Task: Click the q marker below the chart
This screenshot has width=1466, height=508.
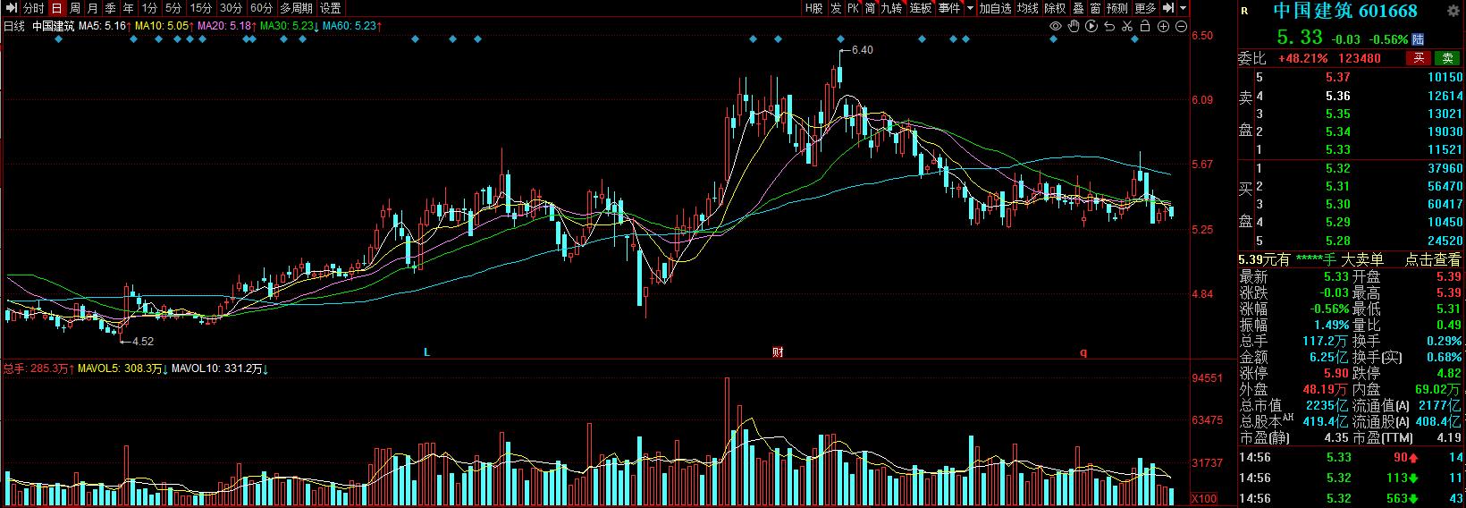Action: [x=1083, y=352]
